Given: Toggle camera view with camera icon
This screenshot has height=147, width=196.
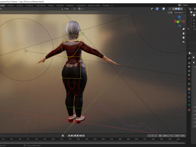Looking at the screenshot, I should [x=183, y=38].
